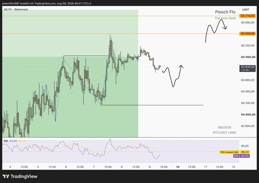Click date label 11 on time axis
Viewport: 259px width, 183px height.
pyautogui.click(x=205, y=167)
